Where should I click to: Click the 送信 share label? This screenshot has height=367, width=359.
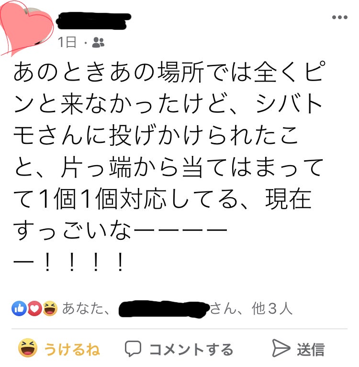click(x=311, y=349)
